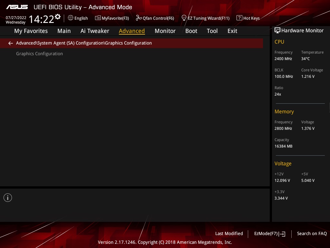The width and height of the screenshot is (330, 248).
Task: Click the Memory section heading
Action: (x=284, y=111)
